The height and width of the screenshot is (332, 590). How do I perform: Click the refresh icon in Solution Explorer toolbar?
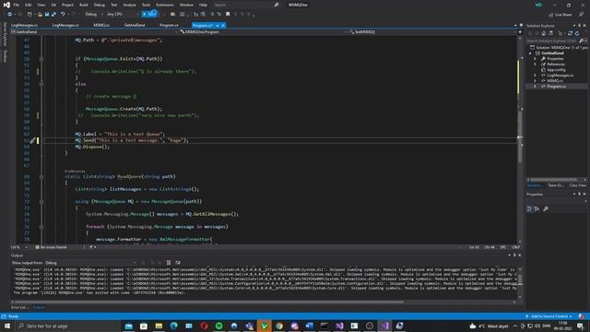(577, 33)
